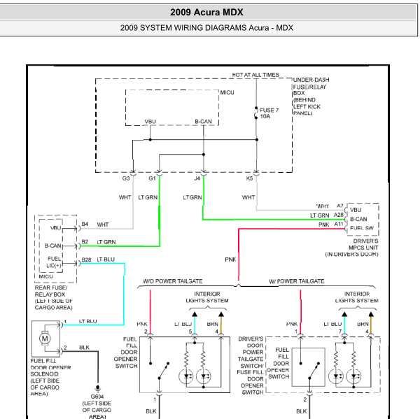Select the "FUSE 7 10A" label

269,113
